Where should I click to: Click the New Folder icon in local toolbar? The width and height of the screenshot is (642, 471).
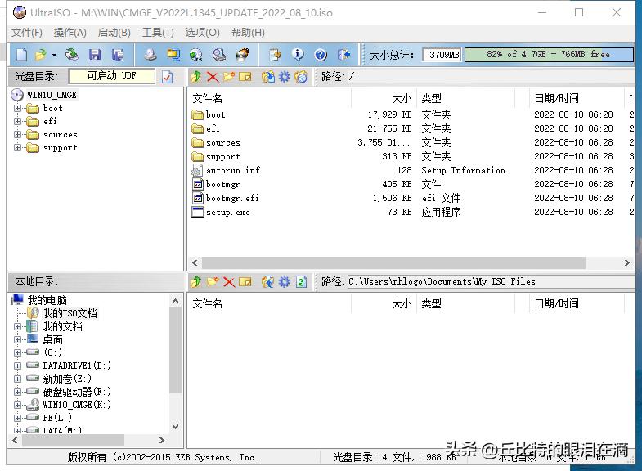point(213,281)
